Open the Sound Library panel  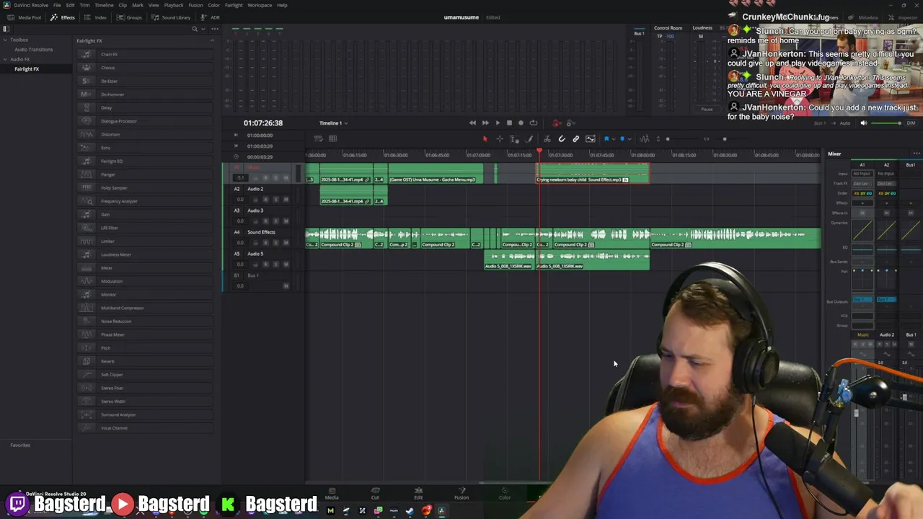(x=171, y=17)
